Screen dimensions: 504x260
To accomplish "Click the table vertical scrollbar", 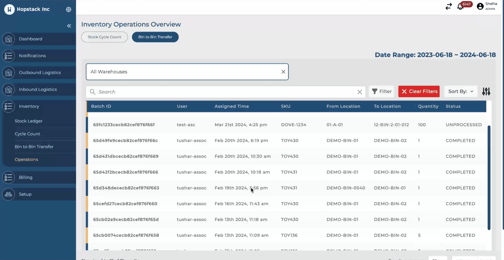I will pos(489,178).
